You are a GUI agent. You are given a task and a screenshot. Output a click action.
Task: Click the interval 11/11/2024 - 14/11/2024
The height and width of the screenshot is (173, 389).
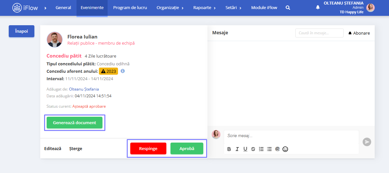coord(89,79)
